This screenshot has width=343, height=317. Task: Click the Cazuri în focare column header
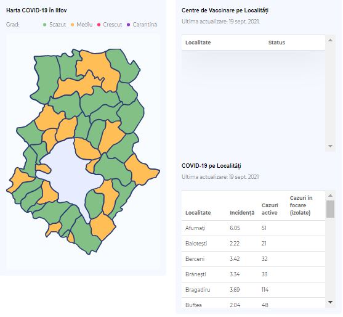pyautogui.click(x=301, y=205)
